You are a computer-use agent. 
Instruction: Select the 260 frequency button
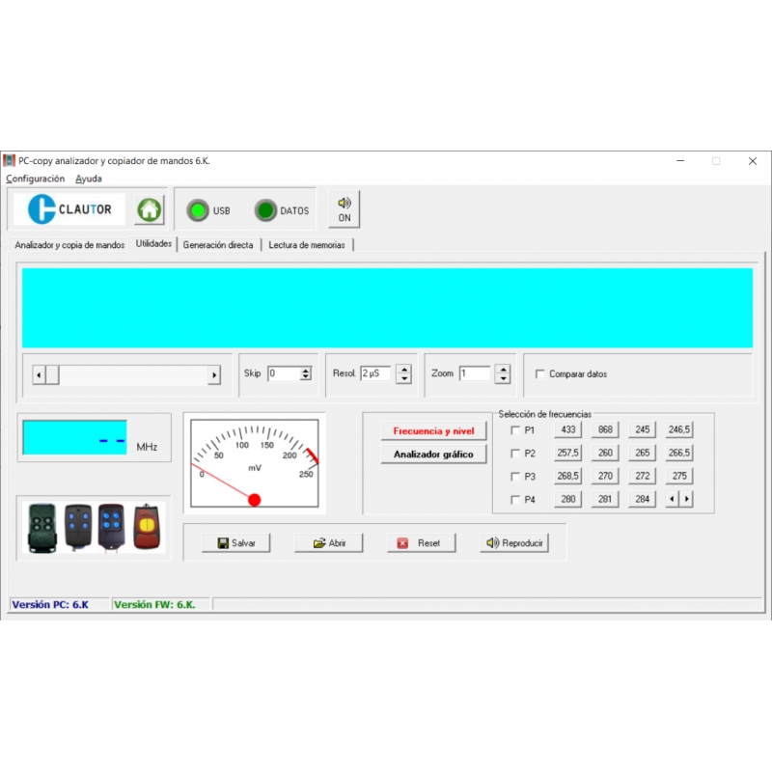[605, 453]
